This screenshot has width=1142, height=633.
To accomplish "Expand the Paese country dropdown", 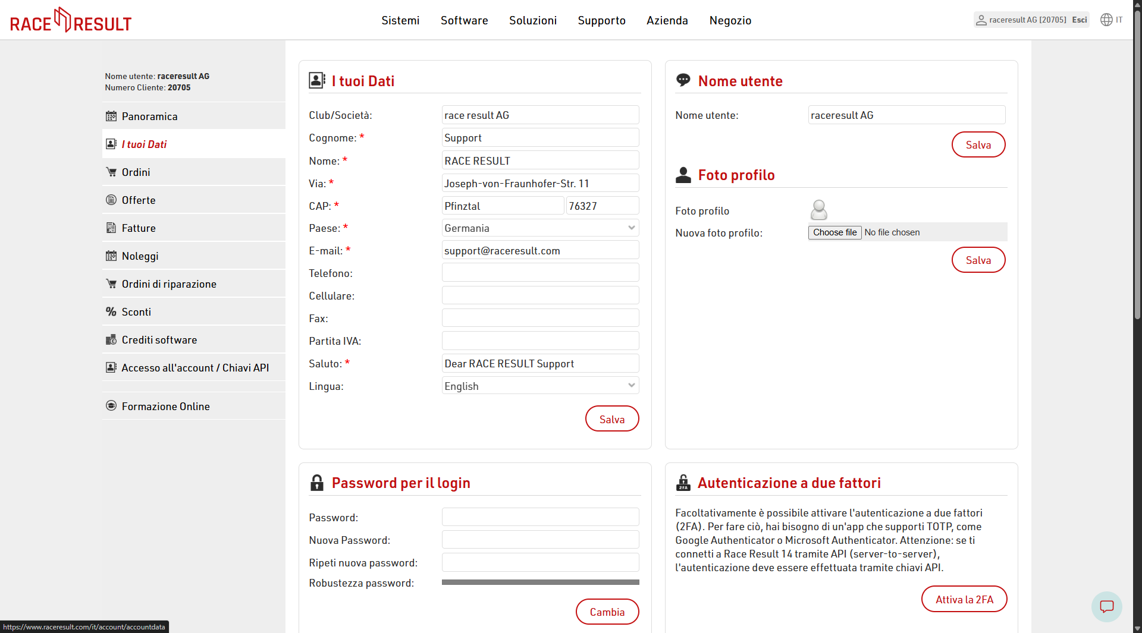I will [x=540, y=228].
